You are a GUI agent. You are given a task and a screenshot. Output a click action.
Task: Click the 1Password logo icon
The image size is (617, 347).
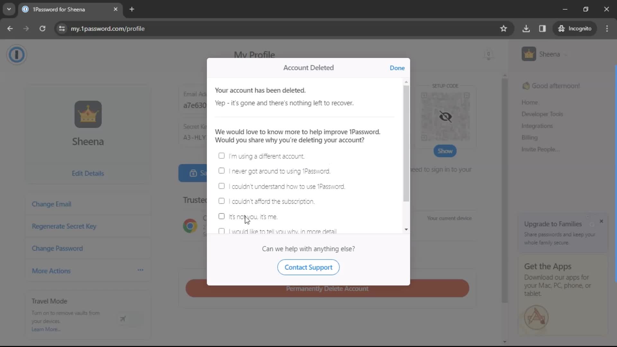pyautogui.click(x=16, y=54)
